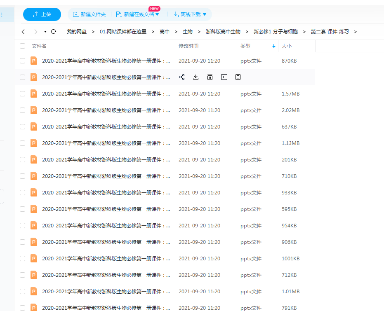The height and width of the screenshot is (311, 384).
Task: Open the file name in the 933KB row
Action: click(106, 193)
